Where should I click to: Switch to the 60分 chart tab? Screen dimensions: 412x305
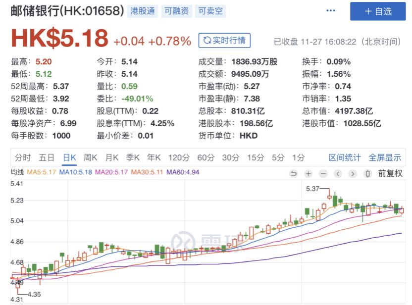(206, 157)
